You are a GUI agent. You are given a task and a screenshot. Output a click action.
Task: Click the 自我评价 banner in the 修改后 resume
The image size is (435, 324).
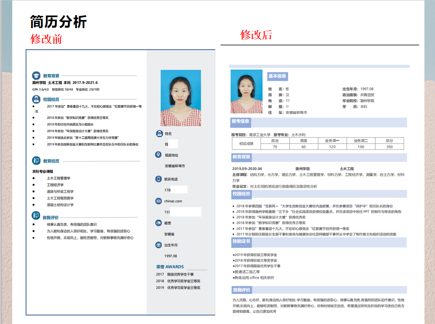319,290
